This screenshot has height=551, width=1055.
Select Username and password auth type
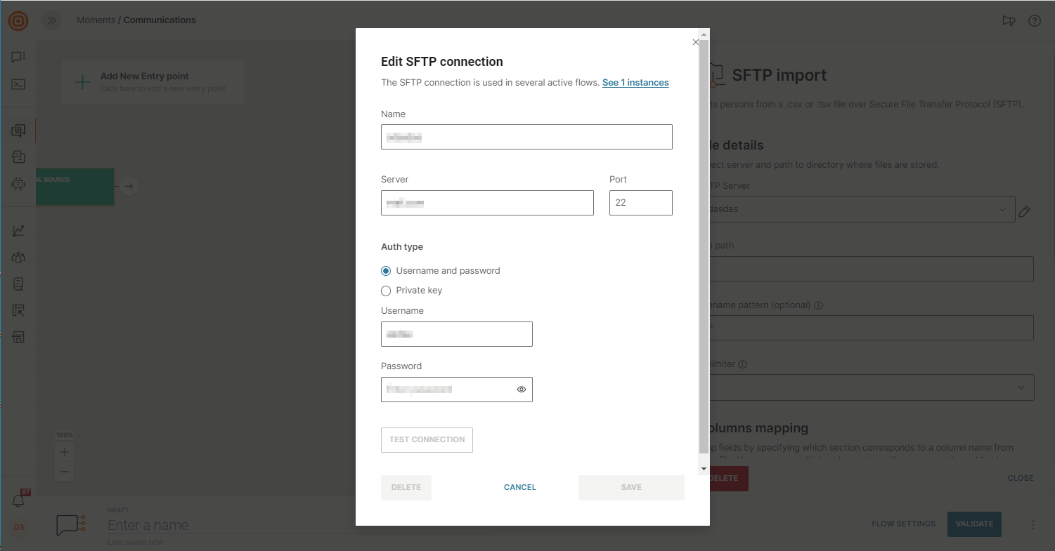tap(386, 271)
